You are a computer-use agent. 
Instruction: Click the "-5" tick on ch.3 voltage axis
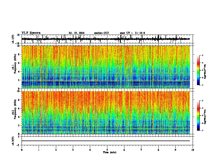coord(19,145)
